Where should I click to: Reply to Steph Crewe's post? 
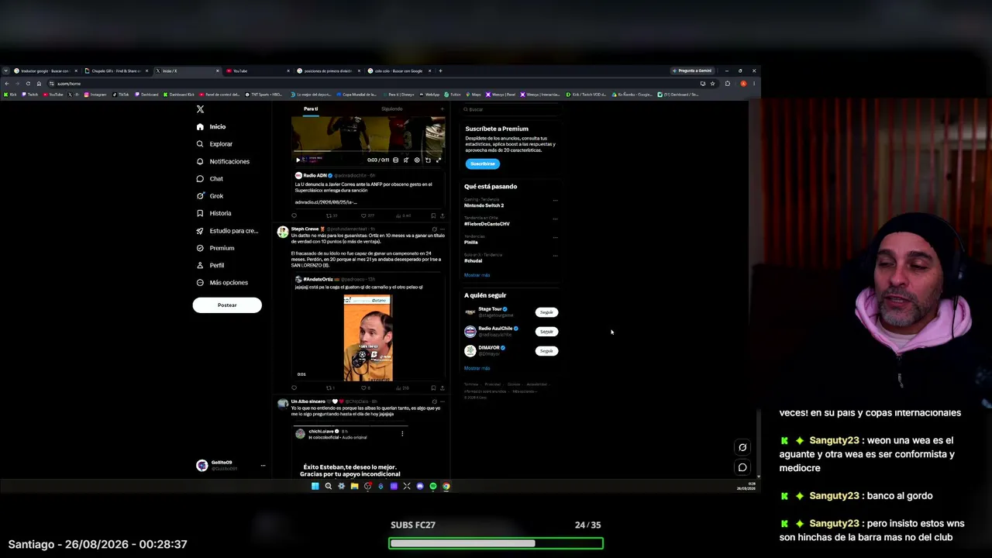tap(294, 387)
